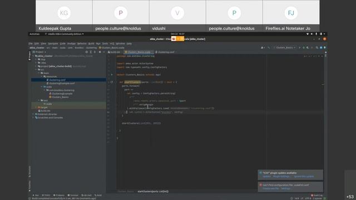The image size is (356, 200).
Task: Open the Tools menu
Action: [105, 43]
